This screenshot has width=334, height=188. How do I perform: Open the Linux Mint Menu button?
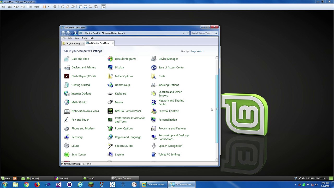point(6,178)
